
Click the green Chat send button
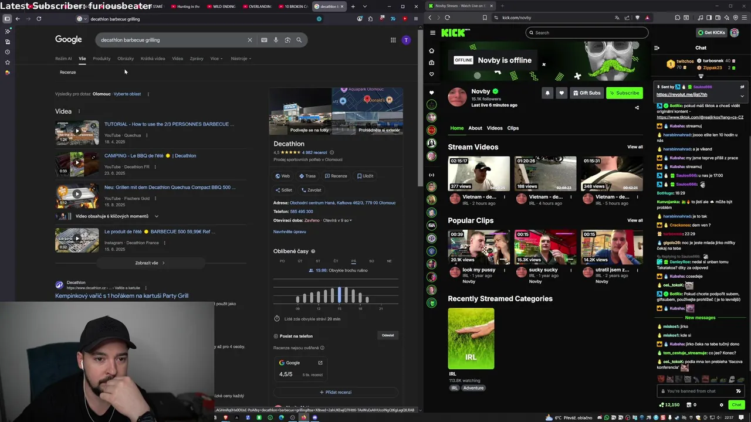[x=736, y=404]
